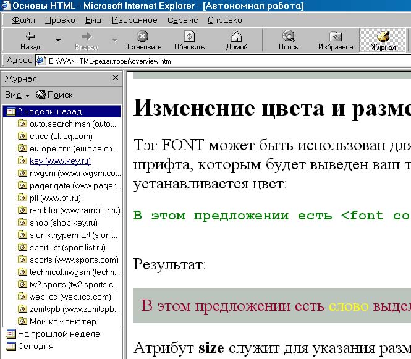The image size is (411, 359).
Task: Open the Справка menu
Action: [x=225, y=20]
